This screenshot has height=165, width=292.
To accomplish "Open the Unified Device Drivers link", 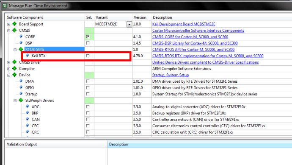I will (205, 62).
